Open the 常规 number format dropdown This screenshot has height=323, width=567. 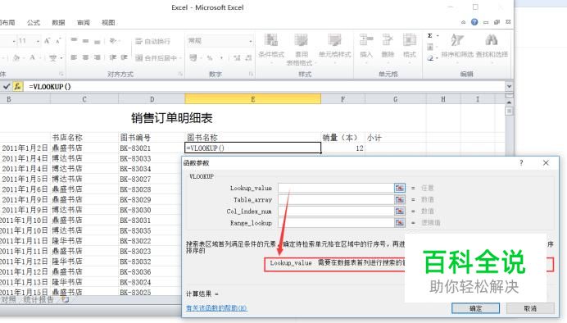250,41
